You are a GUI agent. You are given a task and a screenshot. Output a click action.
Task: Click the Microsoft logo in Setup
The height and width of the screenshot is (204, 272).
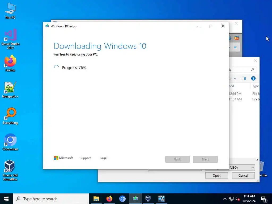(x=63, y=158)
